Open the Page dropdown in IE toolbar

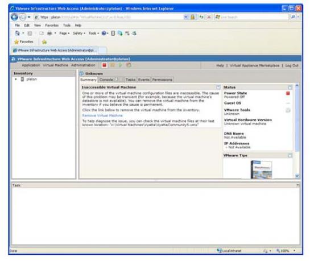tap(64, 34)
